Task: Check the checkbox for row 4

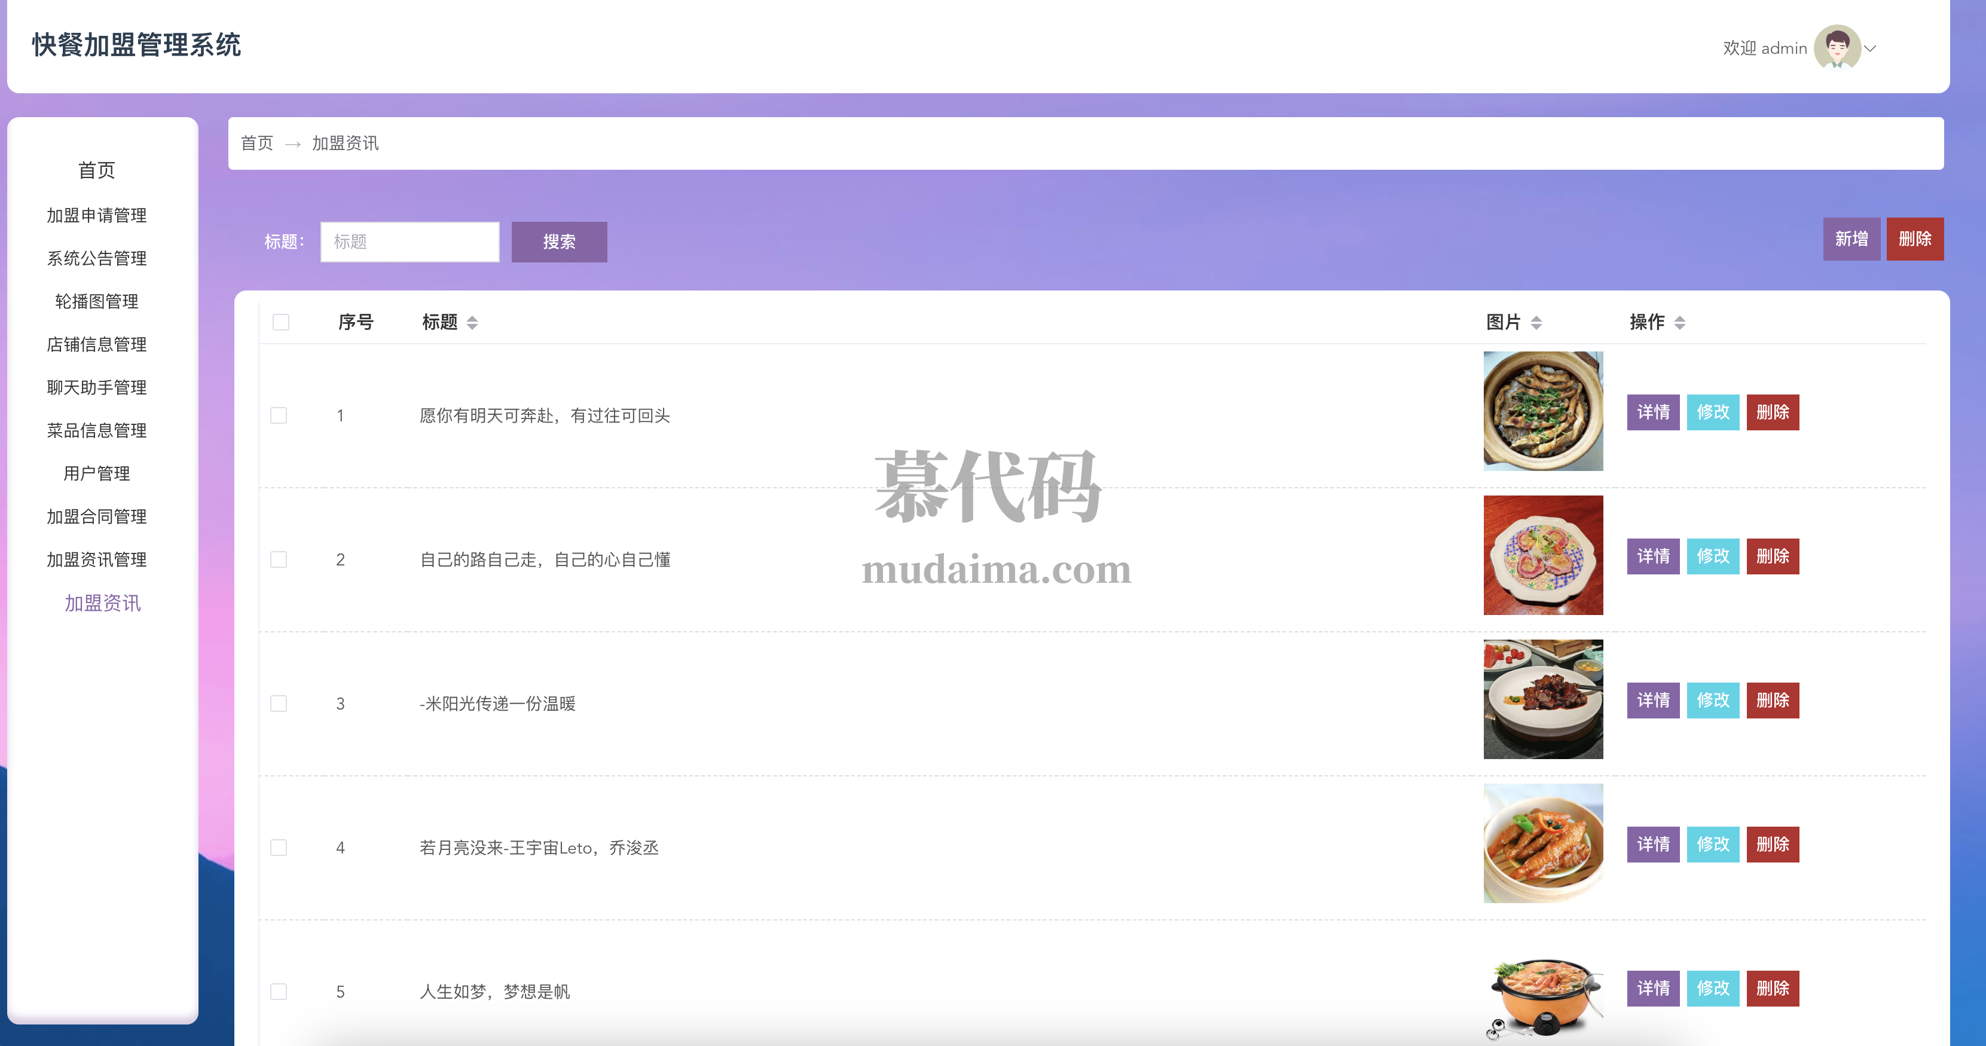Action: click(279, 848)
